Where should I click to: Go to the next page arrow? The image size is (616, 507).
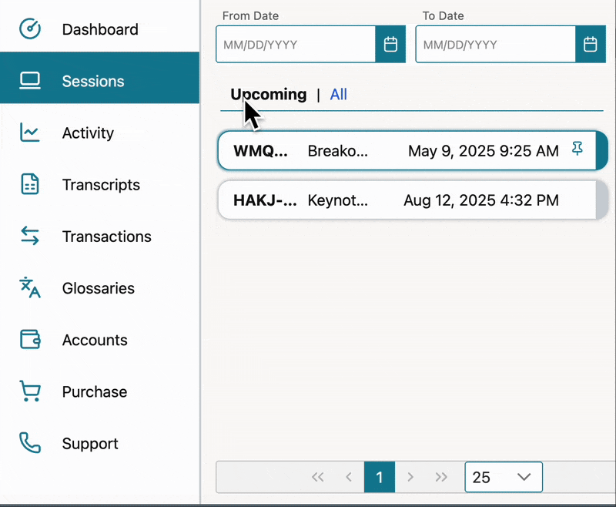(410, 477)
